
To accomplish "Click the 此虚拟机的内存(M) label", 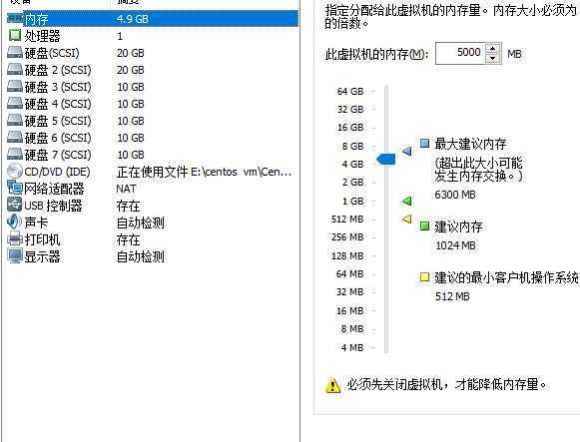I will point(377,54).
